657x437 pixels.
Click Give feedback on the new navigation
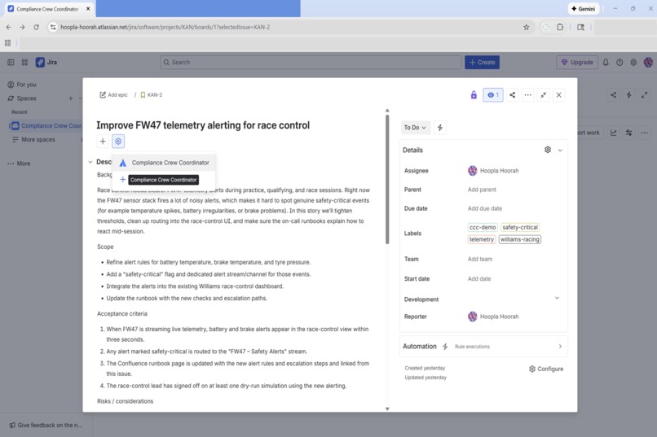click(46, 426)
